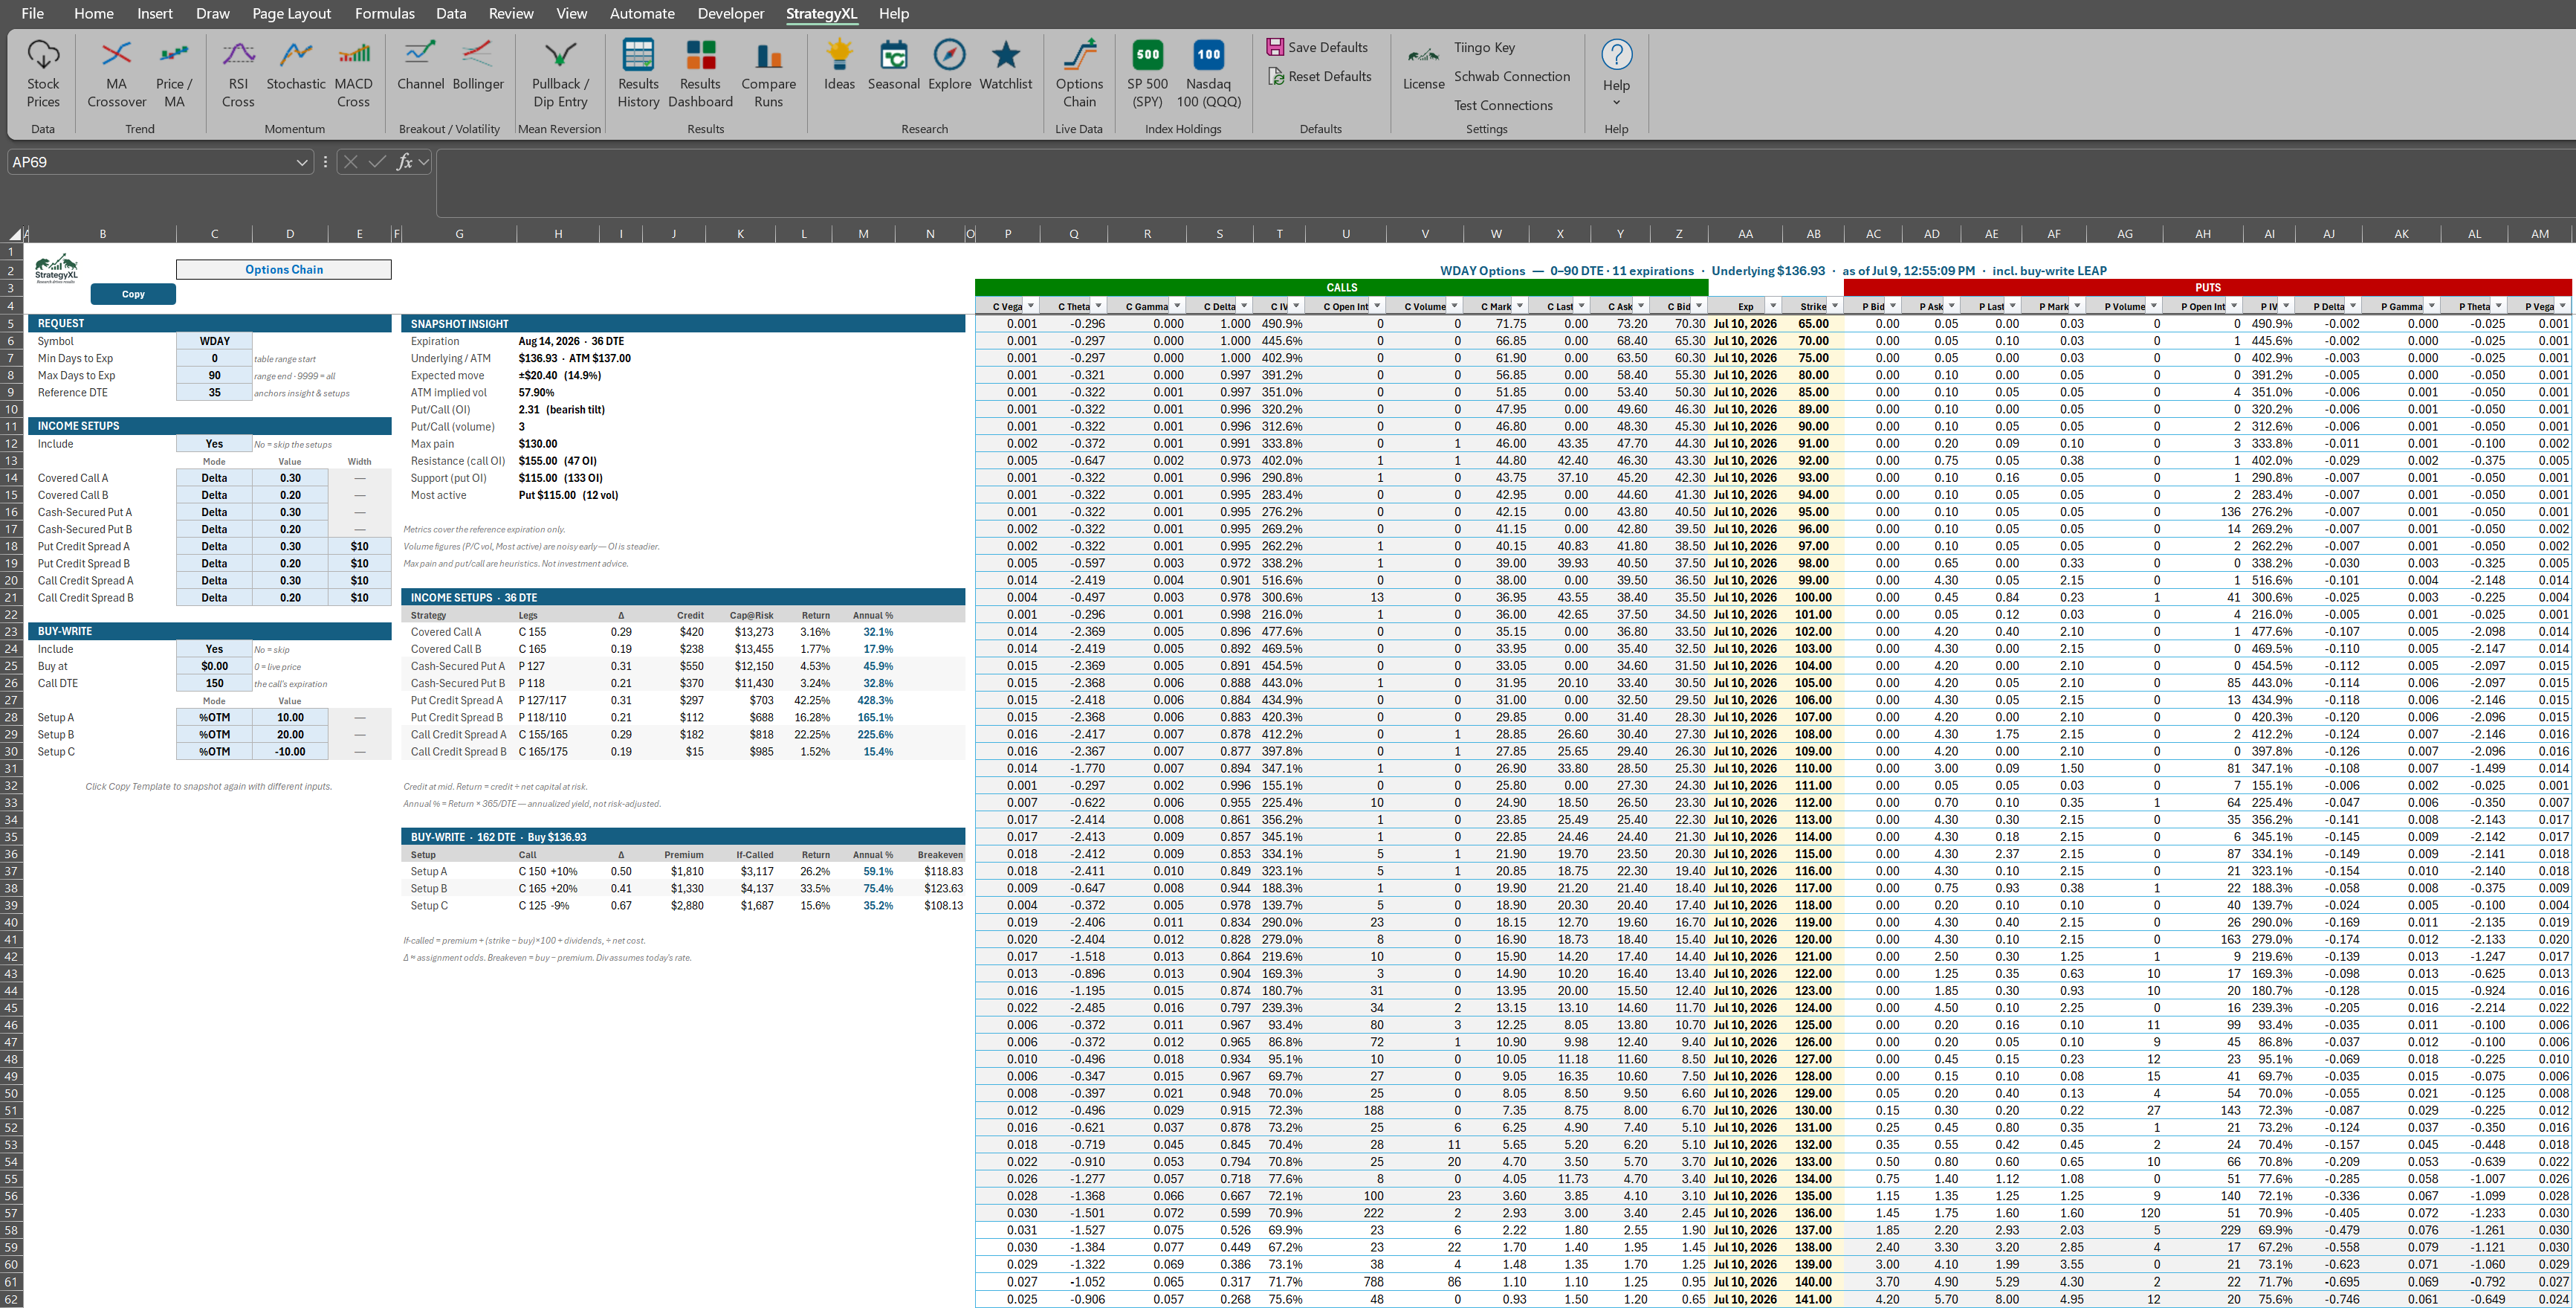Click the Save Defaults button

point(1317,47)
